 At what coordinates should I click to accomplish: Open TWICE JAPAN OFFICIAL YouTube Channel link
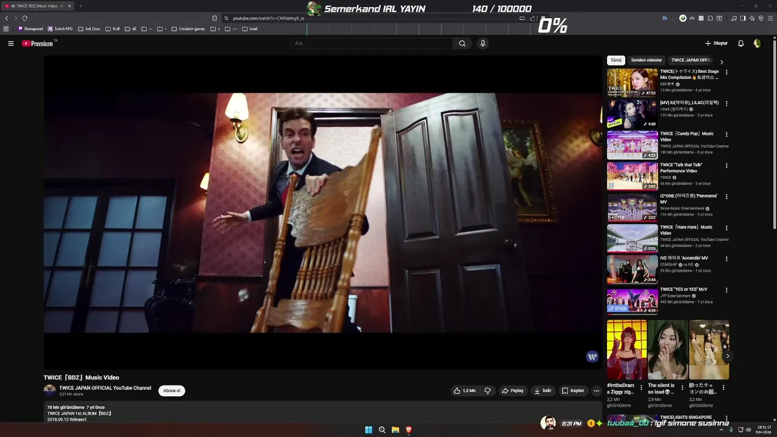click(105, 388)
